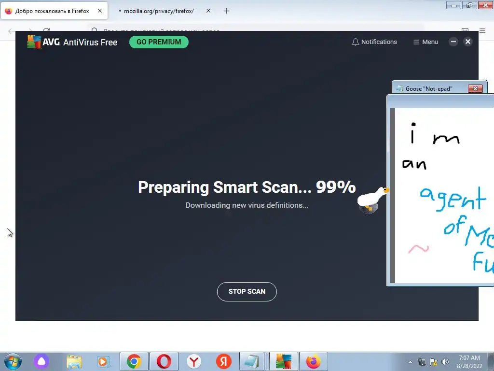Open AVG Notifications bell
The image size is (494, 371).
tap(374, 42)
